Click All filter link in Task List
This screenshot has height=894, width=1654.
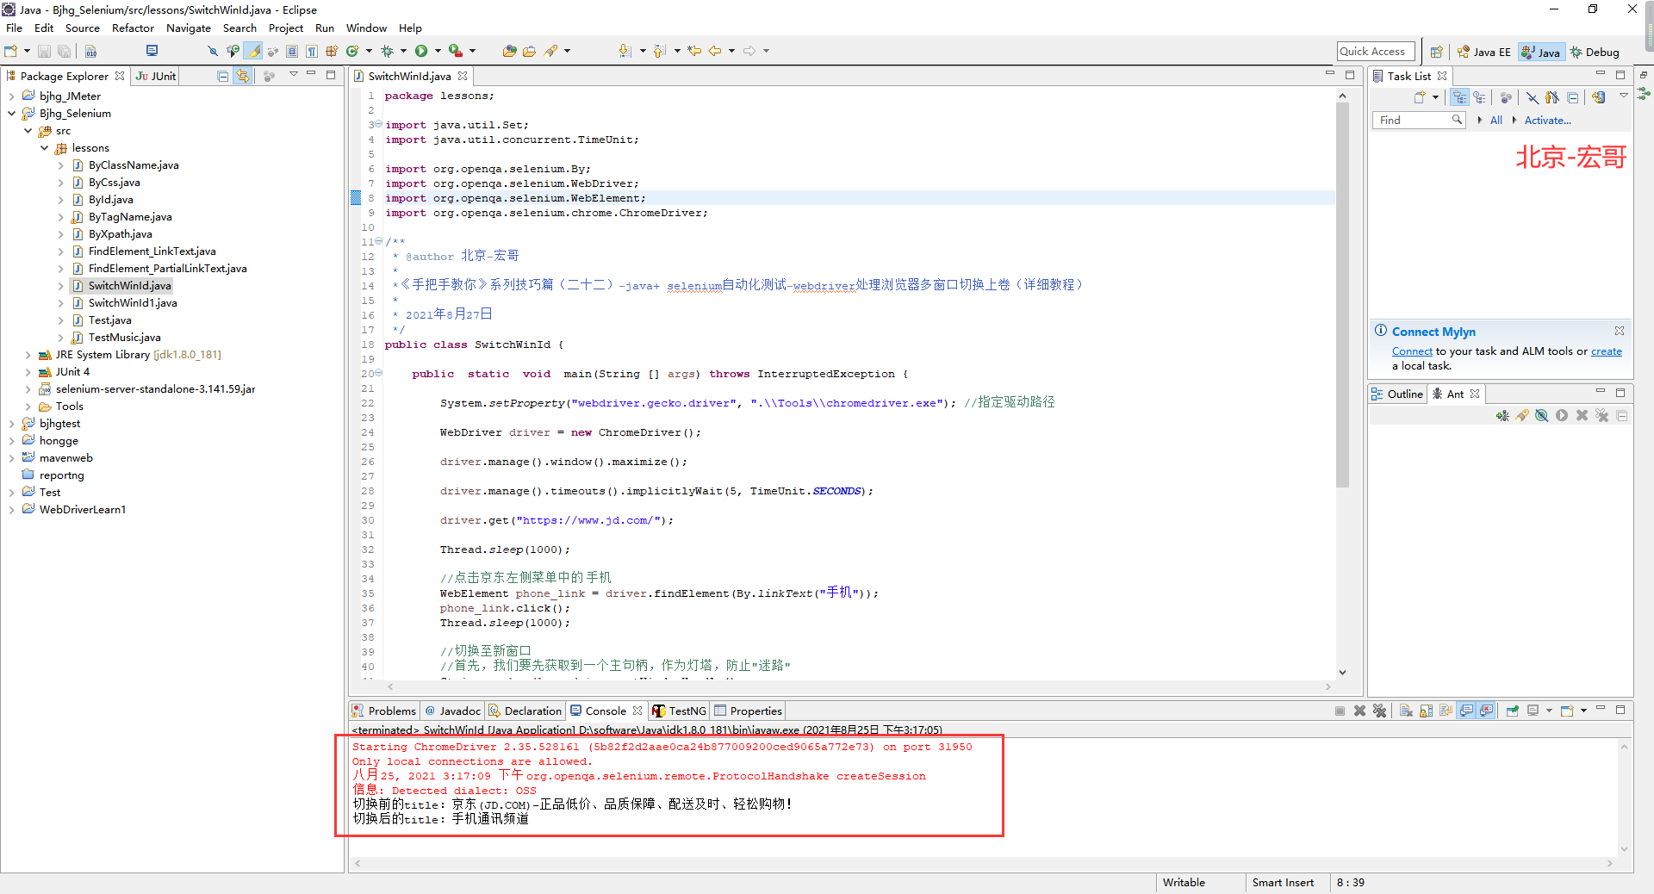[1496, 121]
